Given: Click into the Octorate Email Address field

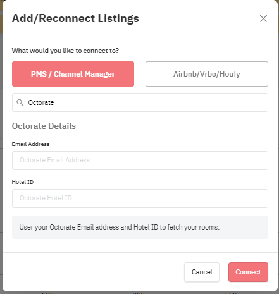Looking at the screenshot, I should 140,161.
